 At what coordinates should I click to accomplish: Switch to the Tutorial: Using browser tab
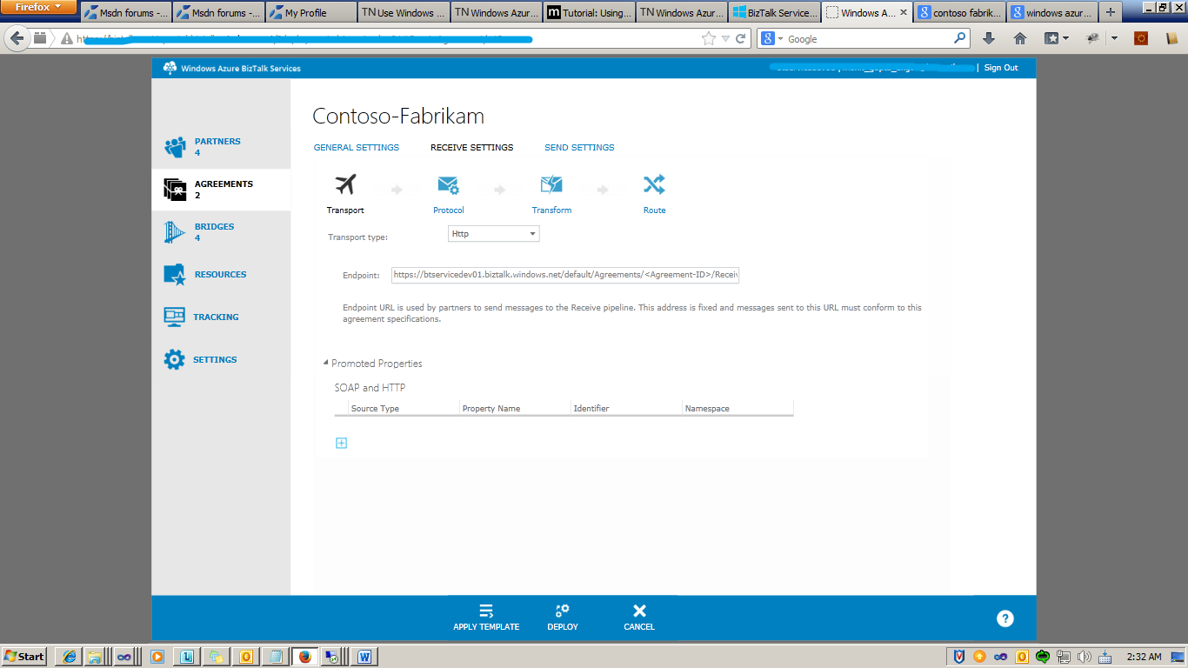tap(589, 13)
